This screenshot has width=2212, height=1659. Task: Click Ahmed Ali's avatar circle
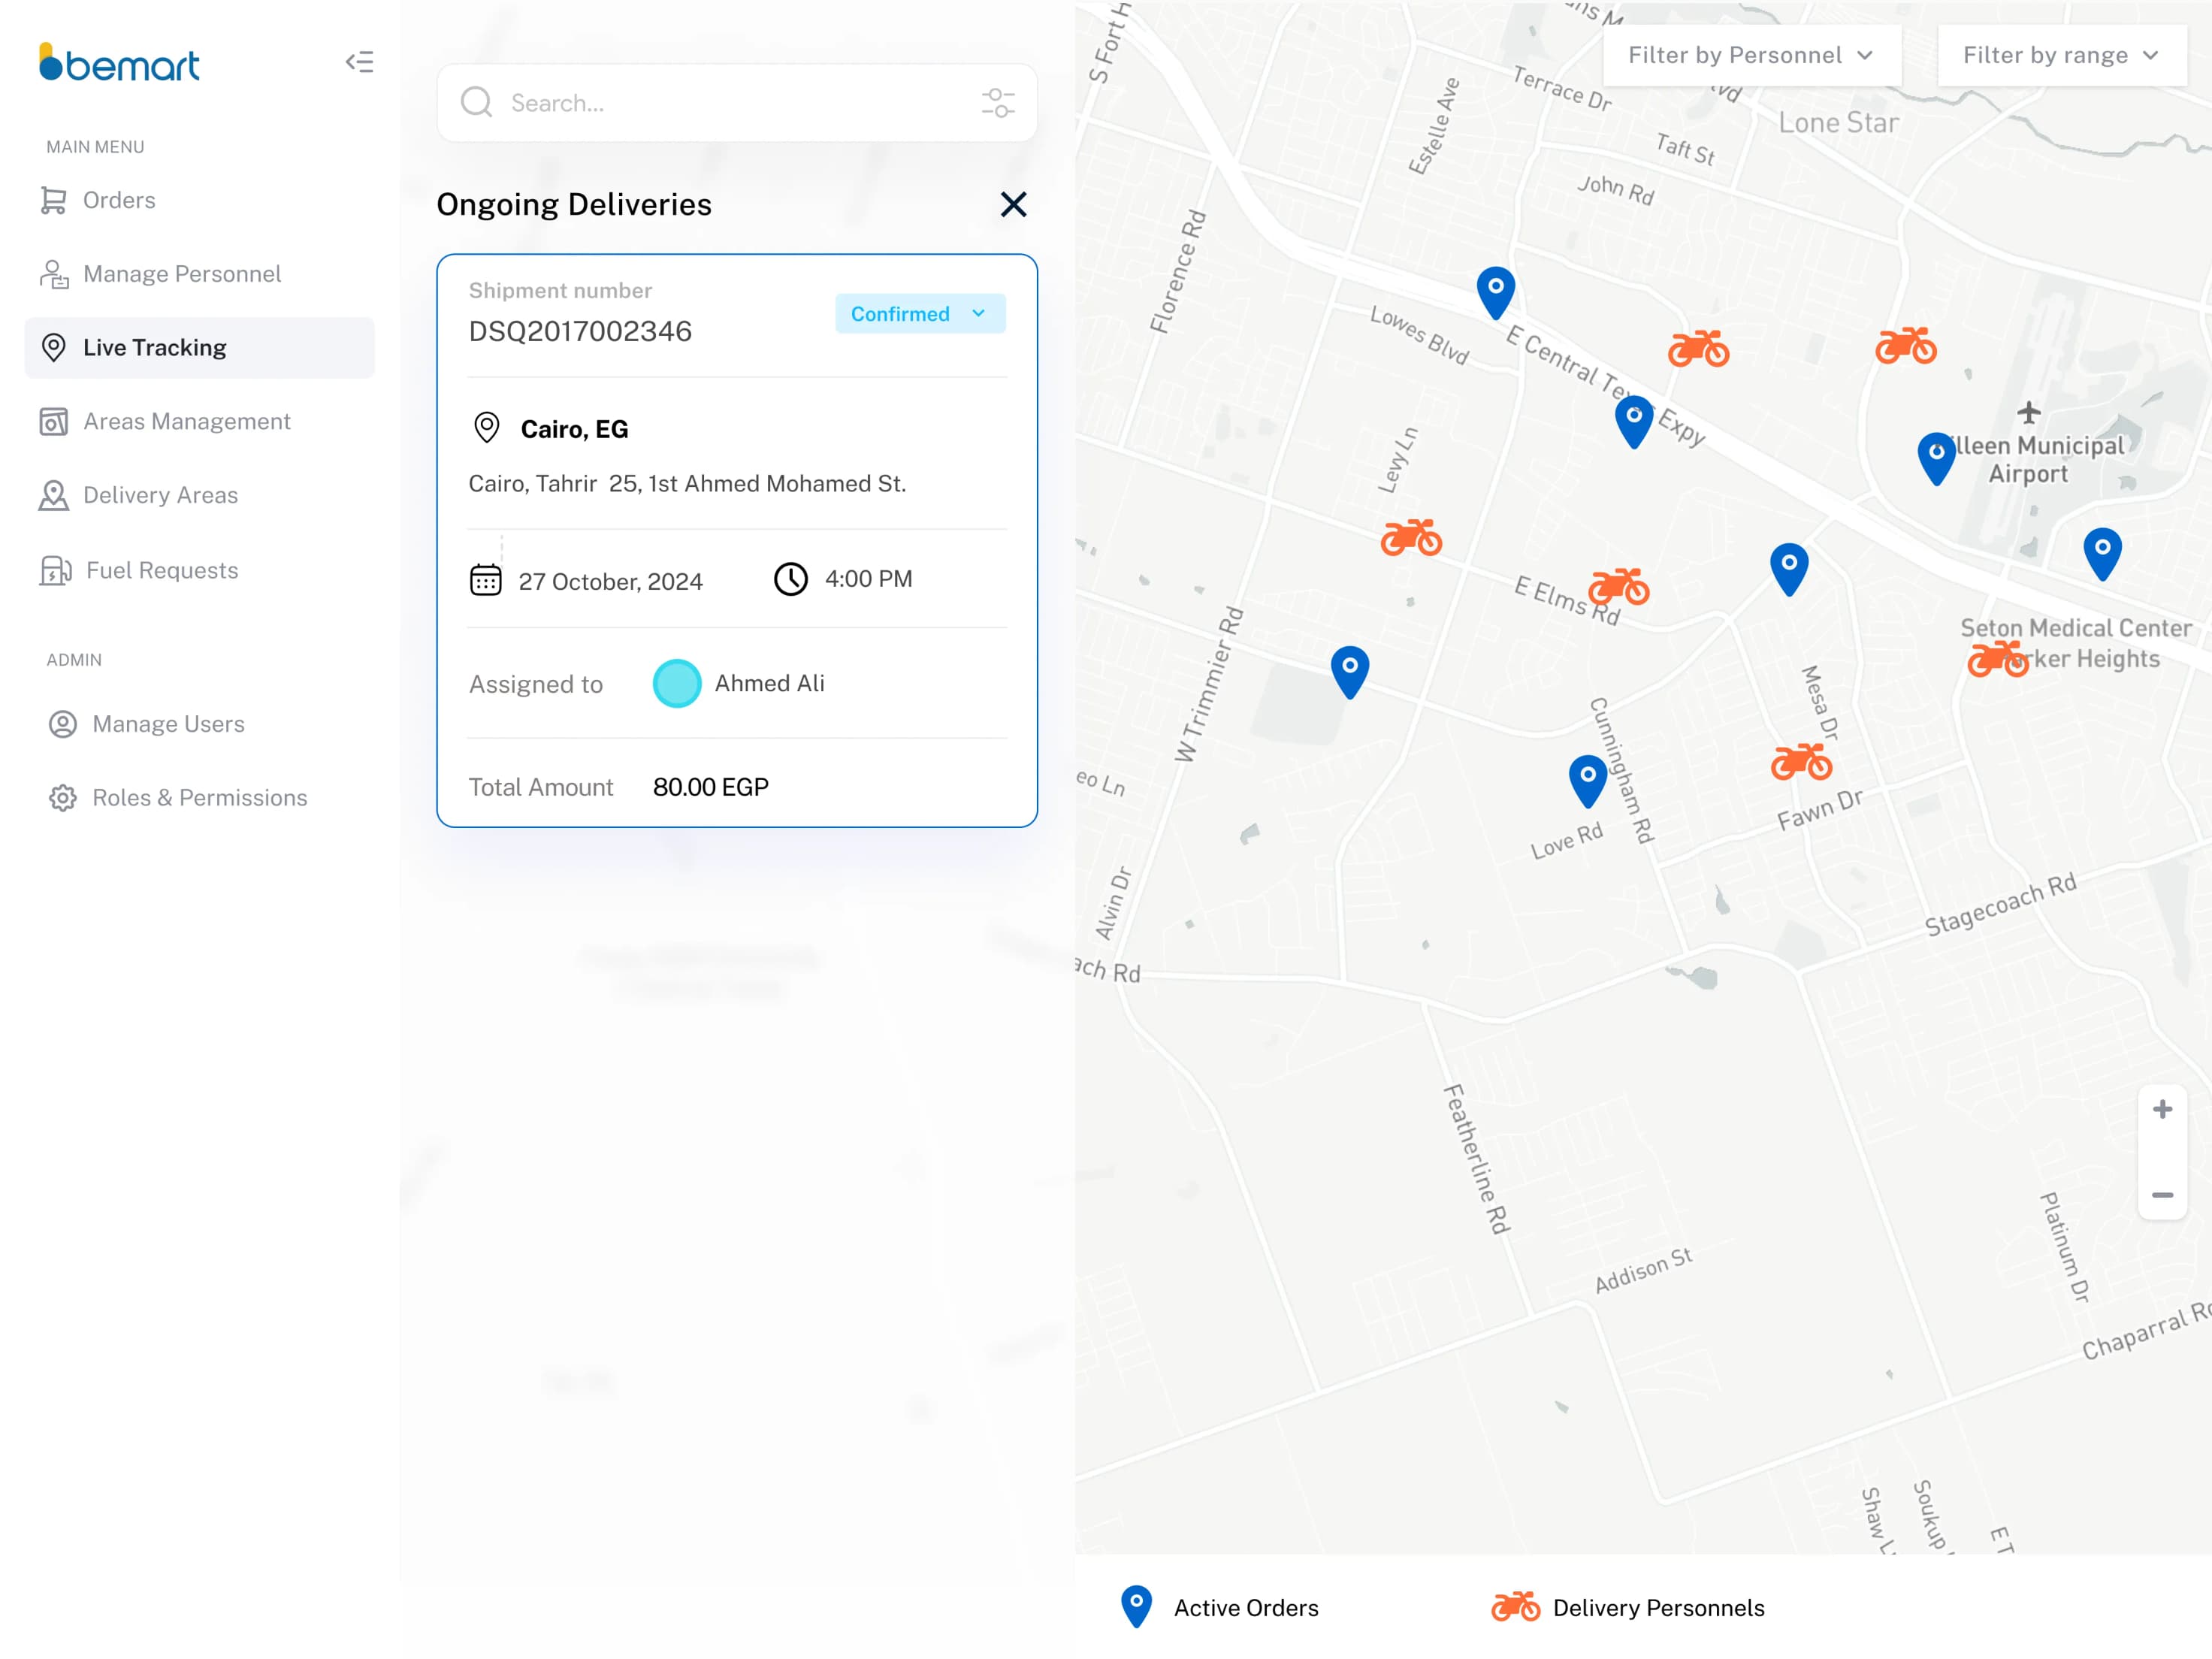(676, 684)
